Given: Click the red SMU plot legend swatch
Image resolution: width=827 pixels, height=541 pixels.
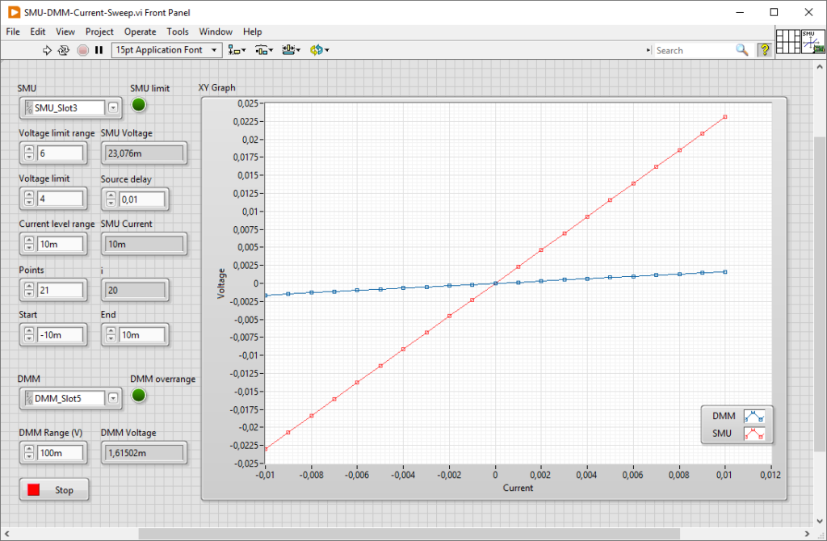Looking at the screenshot, I should click(754, 434).
